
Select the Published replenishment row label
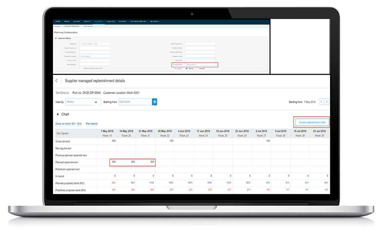coord(67,170)
